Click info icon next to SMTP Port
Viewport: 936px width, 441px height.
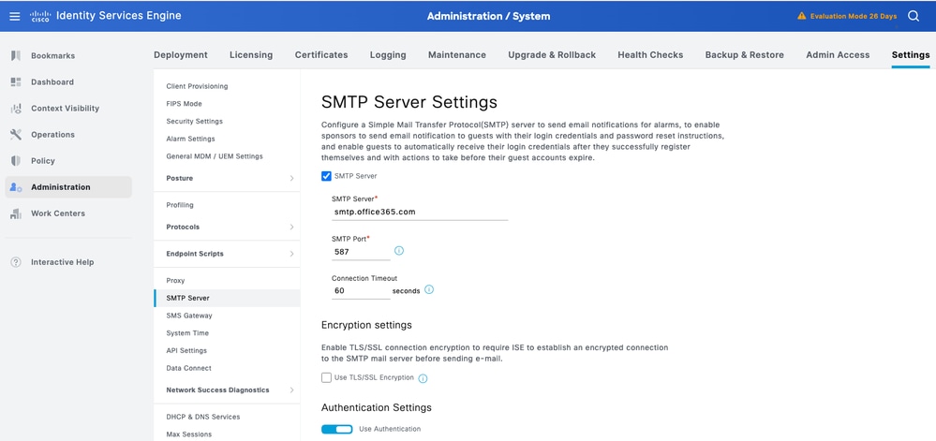click(399, 251)
